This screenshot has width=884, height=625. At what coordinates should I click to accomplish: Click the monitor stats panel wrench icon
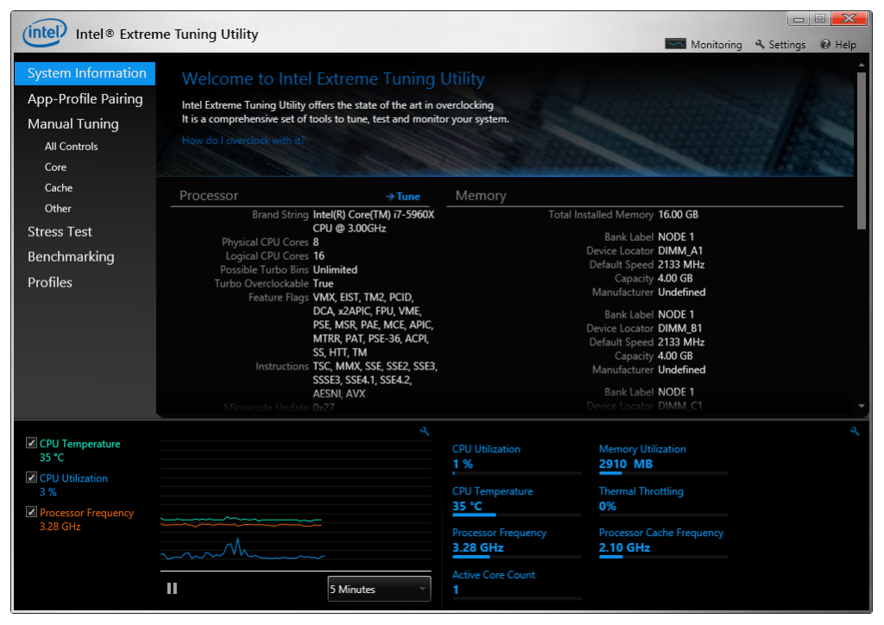(855, 432)
